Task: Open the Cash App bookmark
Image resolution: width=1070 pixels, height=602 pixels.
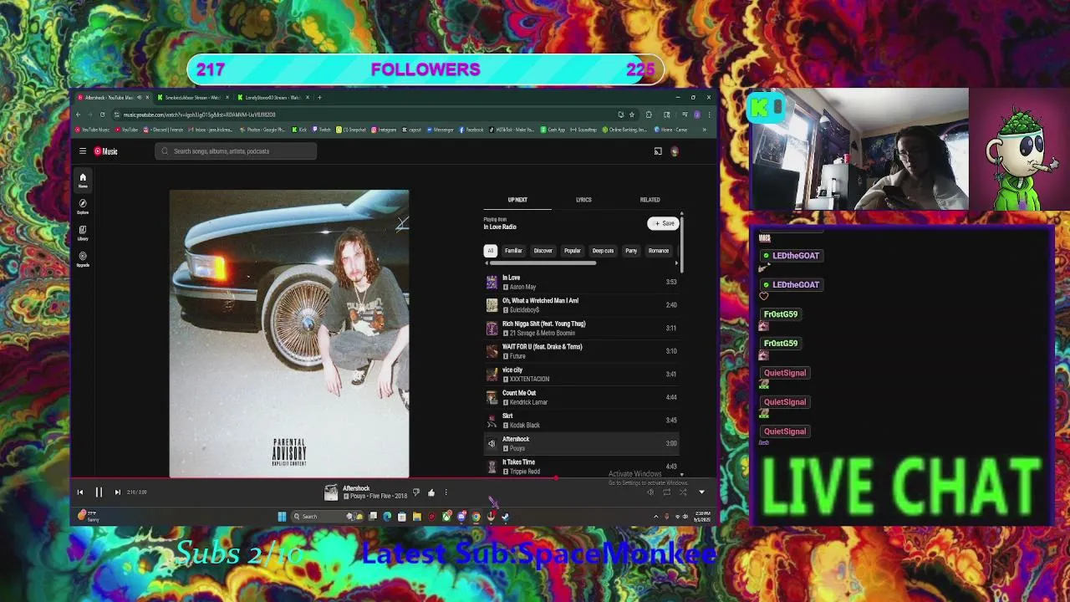Action: [553, 130]
